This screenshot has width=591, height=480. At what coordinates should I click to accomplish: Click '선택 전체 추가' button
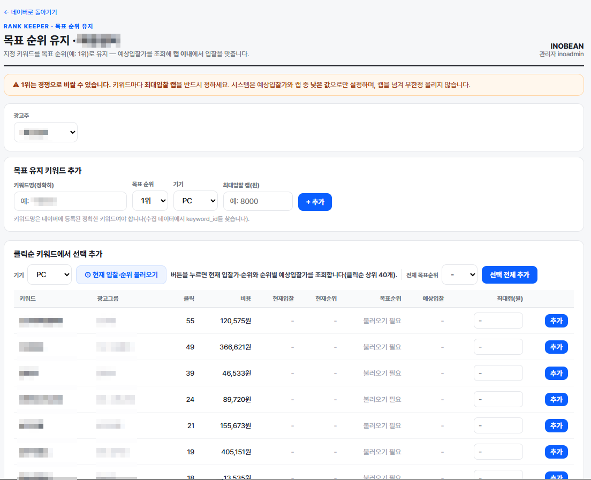pyautogui.click(x=509, y=275)
